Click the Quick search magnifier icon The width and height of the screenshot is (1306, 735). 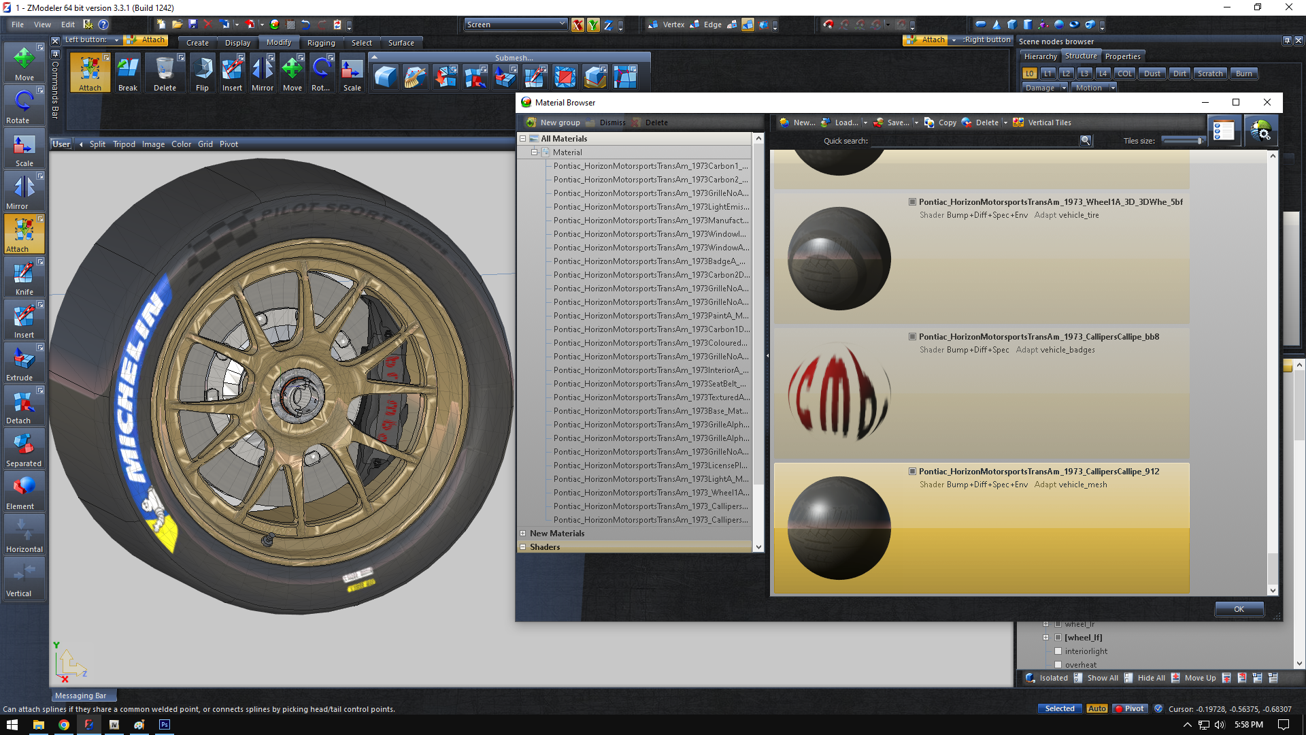(1085, 141)
